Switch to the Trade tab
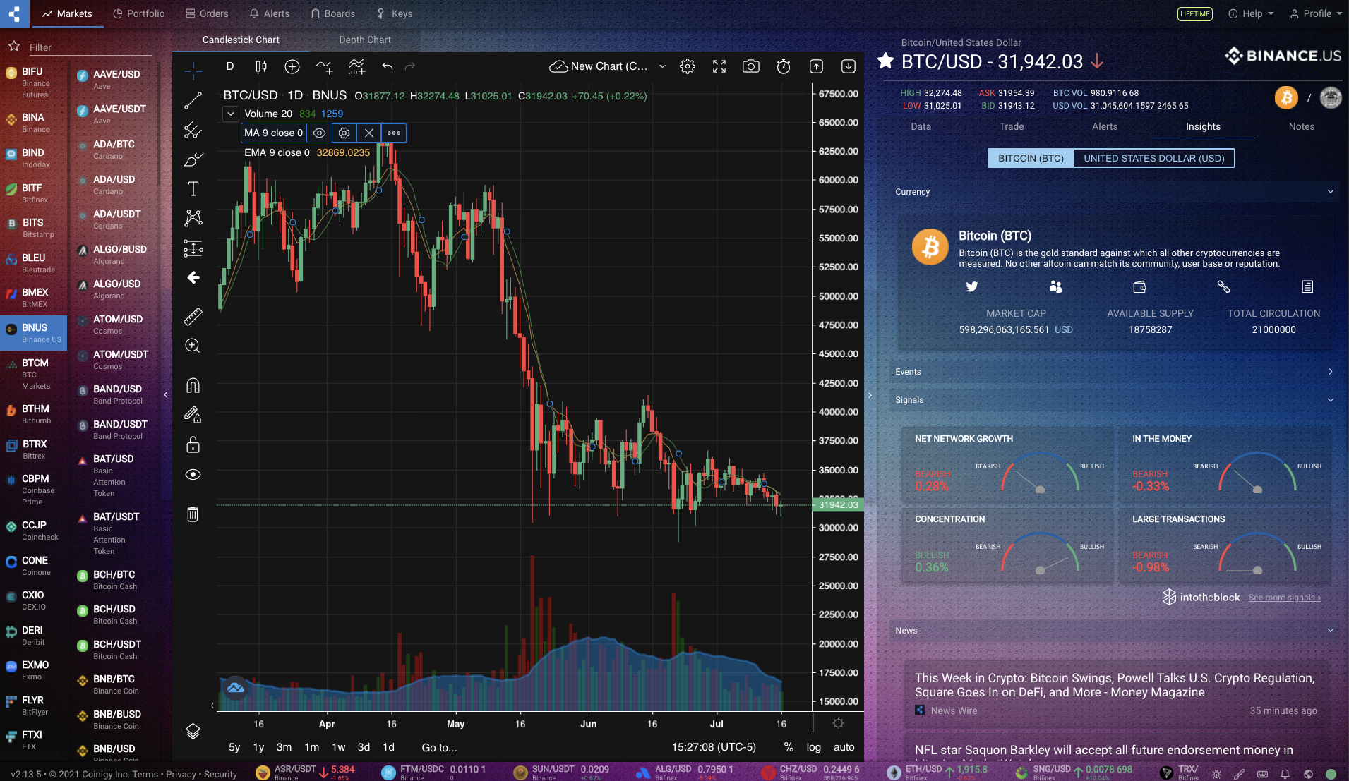1349x781 pixels. click(x=1011, y=126)
